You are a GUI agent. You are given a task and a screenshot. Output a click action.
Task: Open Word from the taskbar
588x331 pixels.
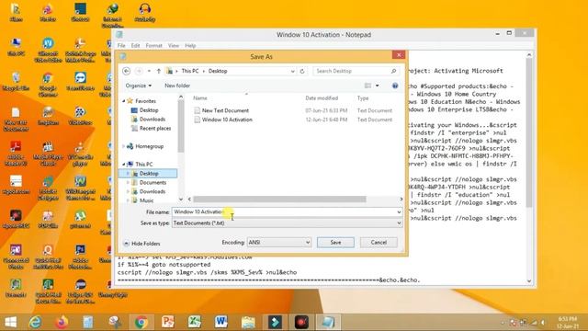(x=220, y=323)
